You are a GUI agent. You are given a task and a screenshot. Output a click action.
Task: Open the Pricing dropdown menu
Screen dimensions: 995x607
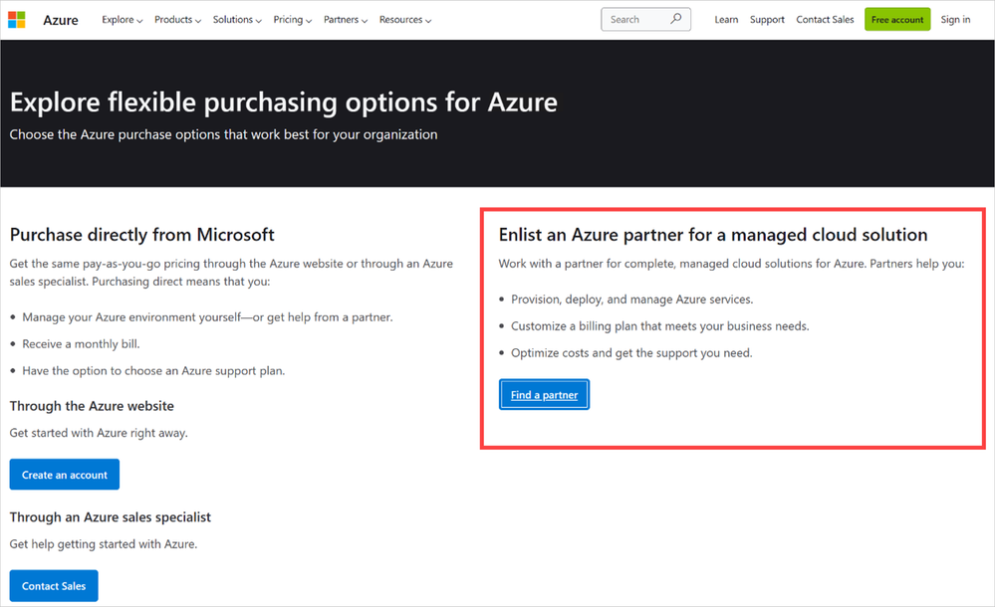[x=293, y=20]
